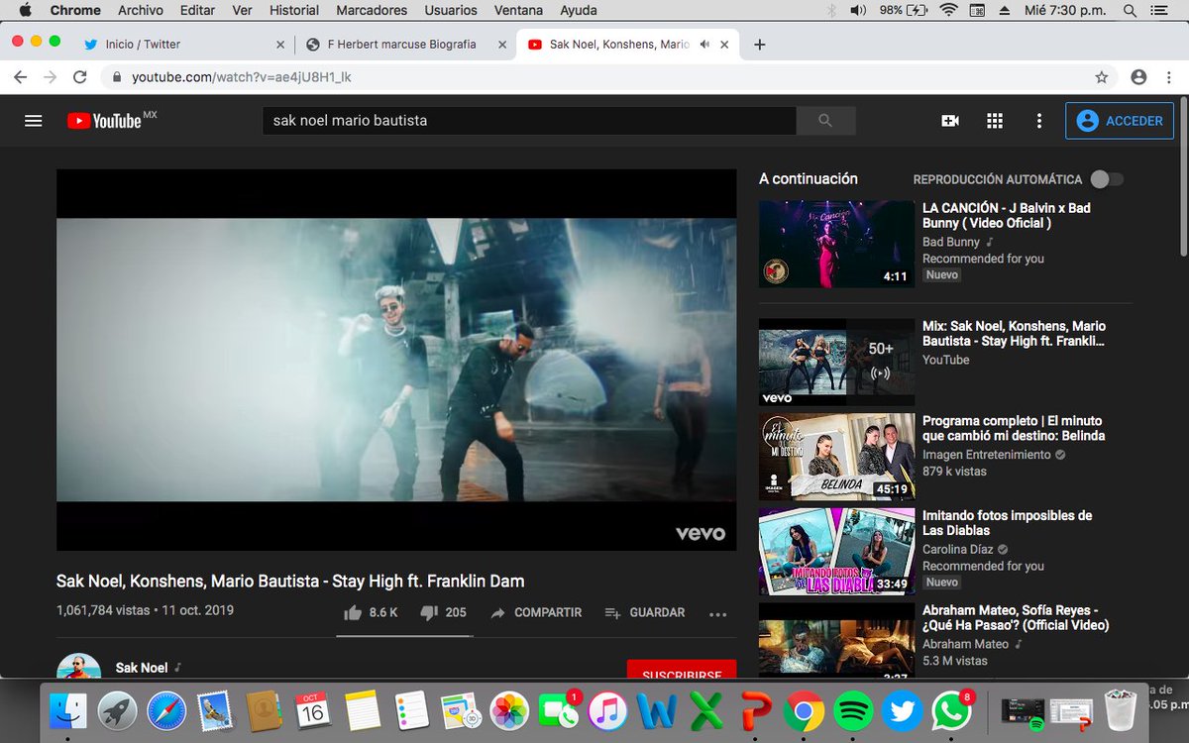Open Safari from the dock
The image size is (1189, 743).
(166, 711)
